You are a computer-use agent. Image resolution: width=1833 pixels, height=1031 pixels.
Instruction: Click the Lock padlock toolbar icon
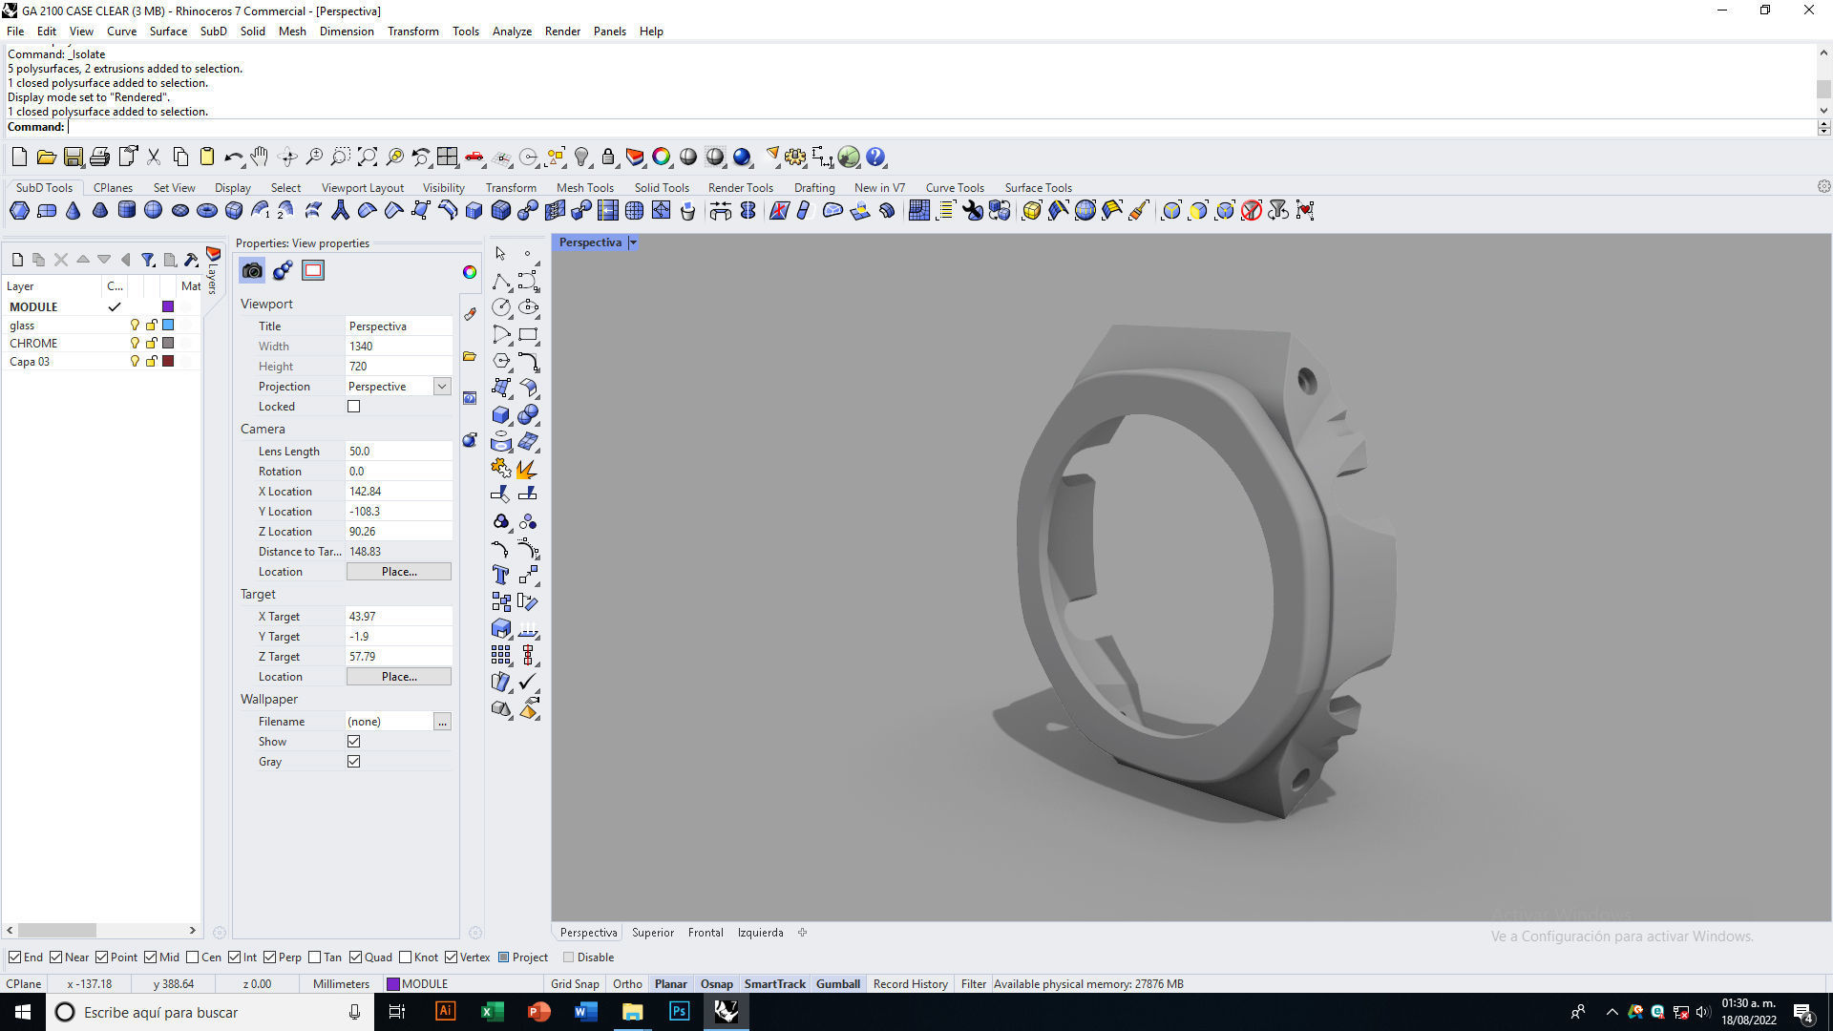coord(608,158)
